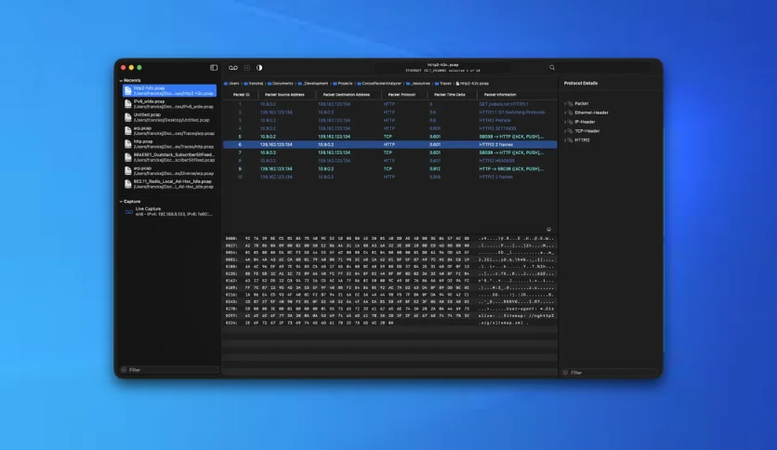
Task: Click in the Protocol Details Filter field
Action: [x=610, y=372]
